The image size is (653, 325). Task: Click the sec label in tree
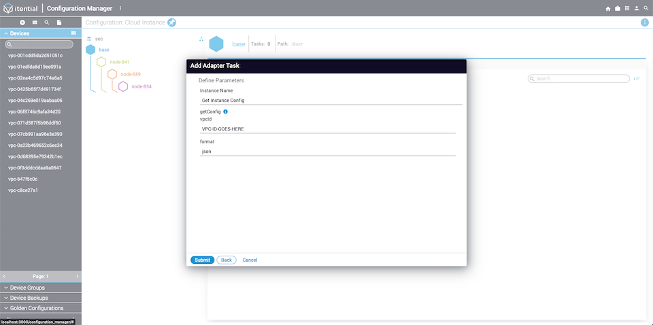99,39
